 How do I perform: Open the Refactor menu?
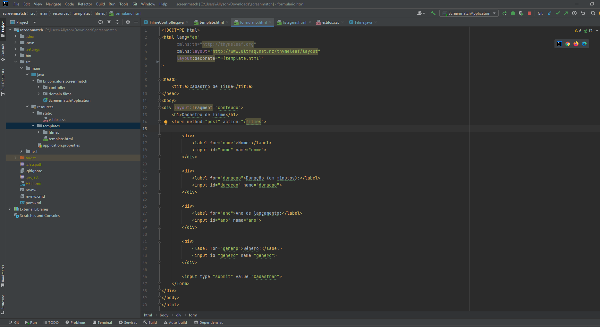click(x=85, y=4)
